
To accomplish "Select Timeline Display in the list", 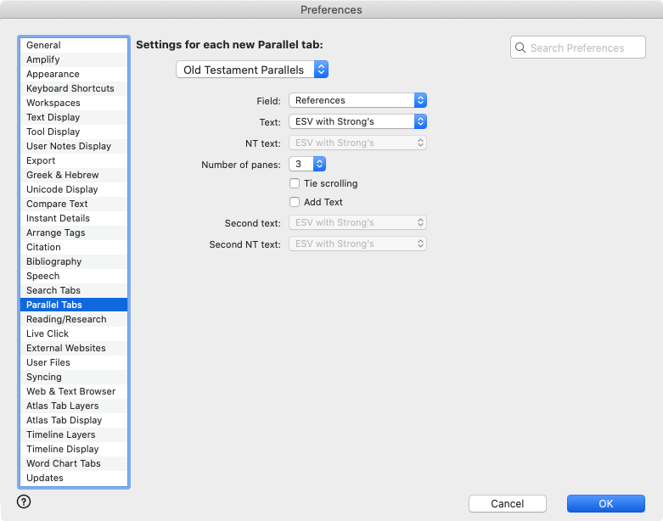I will coord(62,449).
